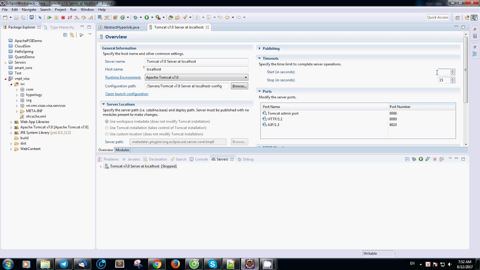Click into the Start timeout seconds field
Screen dimensions: 480x270
coord(444,72)
